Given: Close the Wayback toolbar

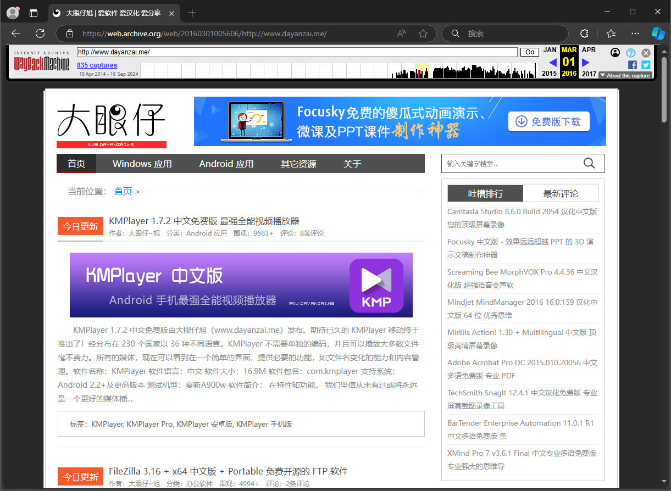Looking at the screenshot, I should [646, 53].
